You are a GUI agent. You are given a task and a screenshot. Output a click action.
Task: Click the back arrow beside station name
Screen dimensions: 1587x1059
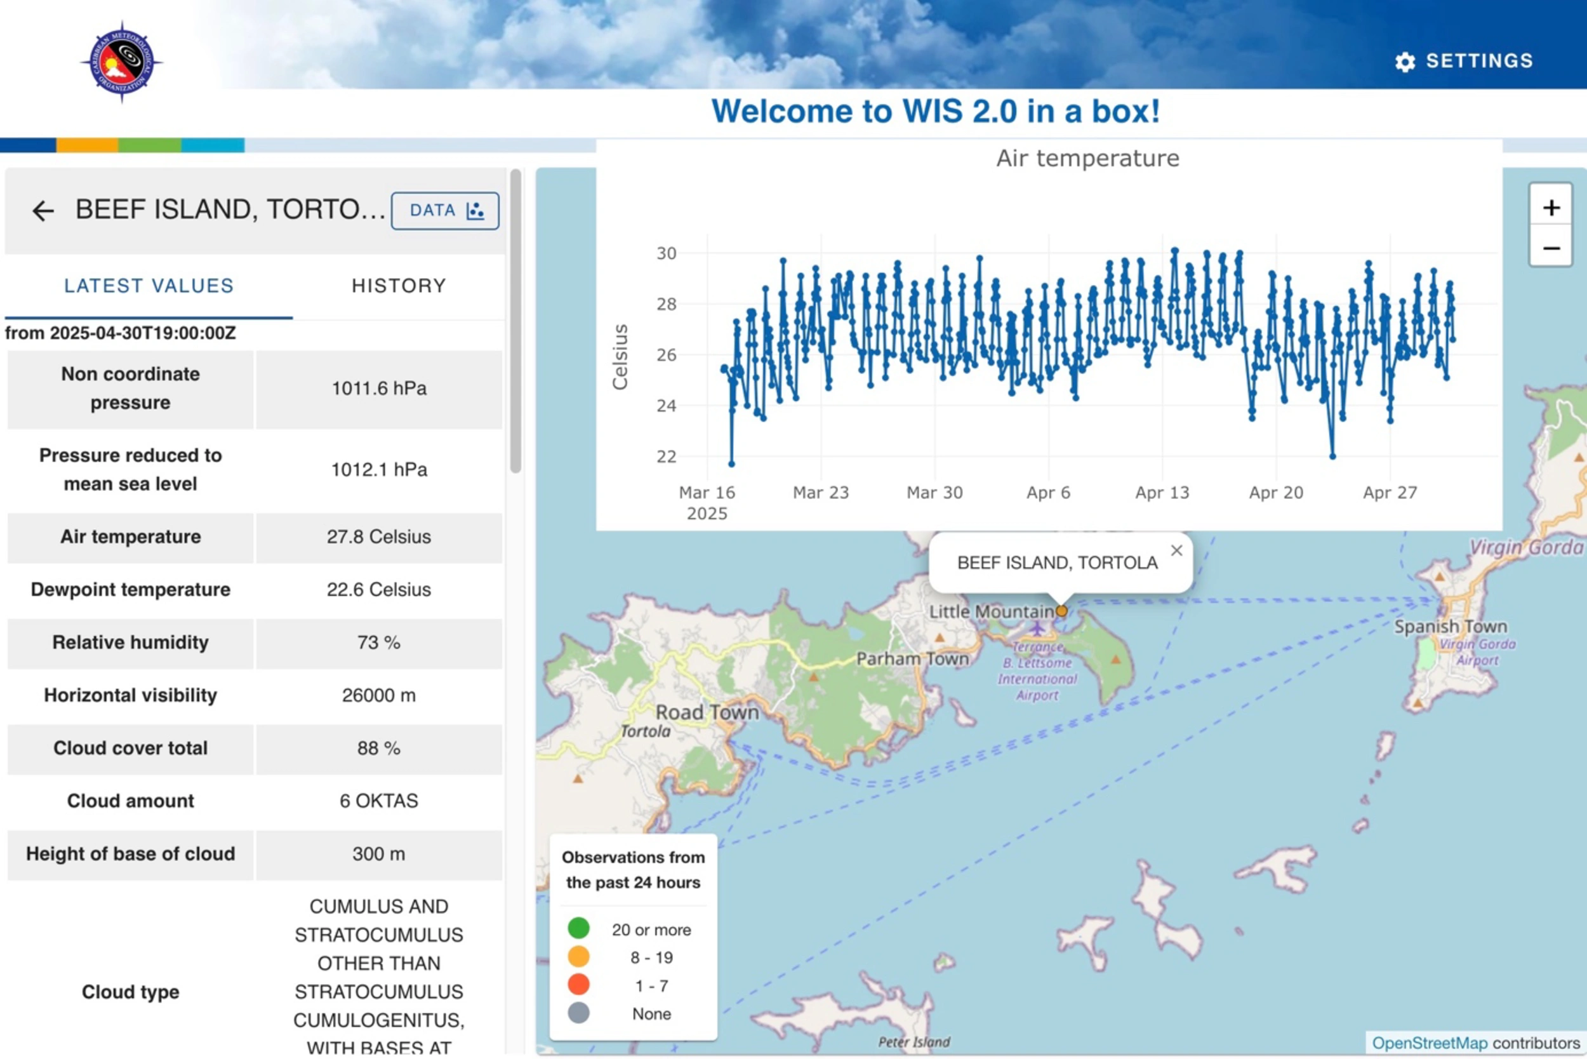click(43, 211)
